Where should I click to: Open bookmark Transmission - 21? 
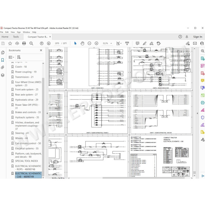coord(24,77)
